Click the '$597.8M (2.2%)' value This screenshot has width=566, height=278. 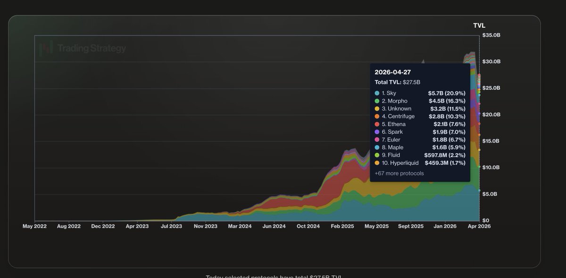444,155
